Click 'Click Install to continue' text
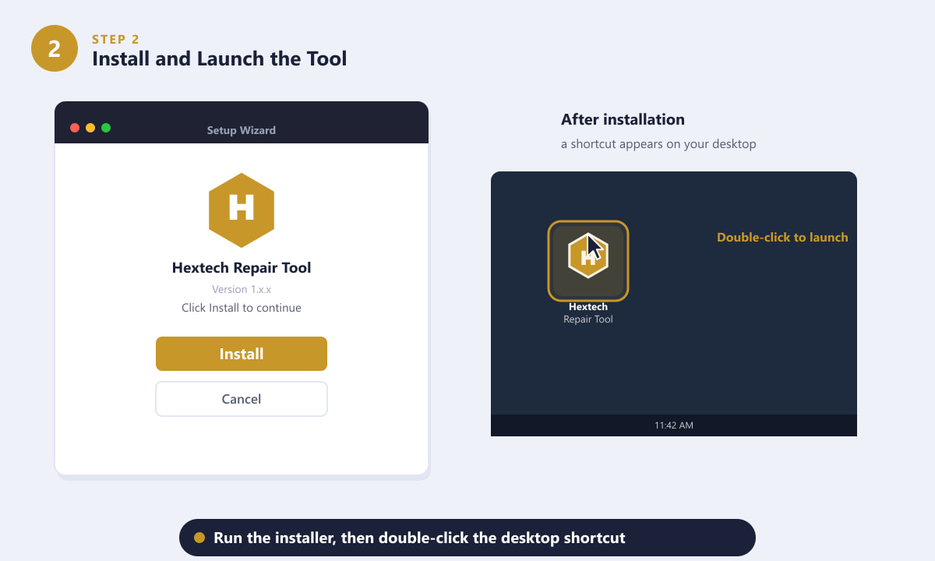The width and height of the screenshot is (935, 561). click(x=242, y=308)
